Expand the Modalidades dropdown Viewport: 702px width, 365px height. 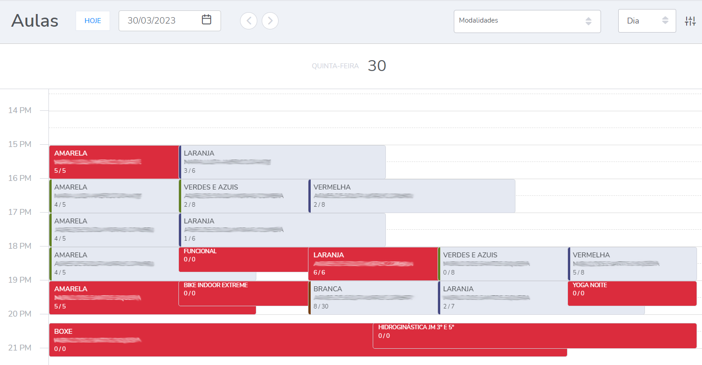(527, 21)
